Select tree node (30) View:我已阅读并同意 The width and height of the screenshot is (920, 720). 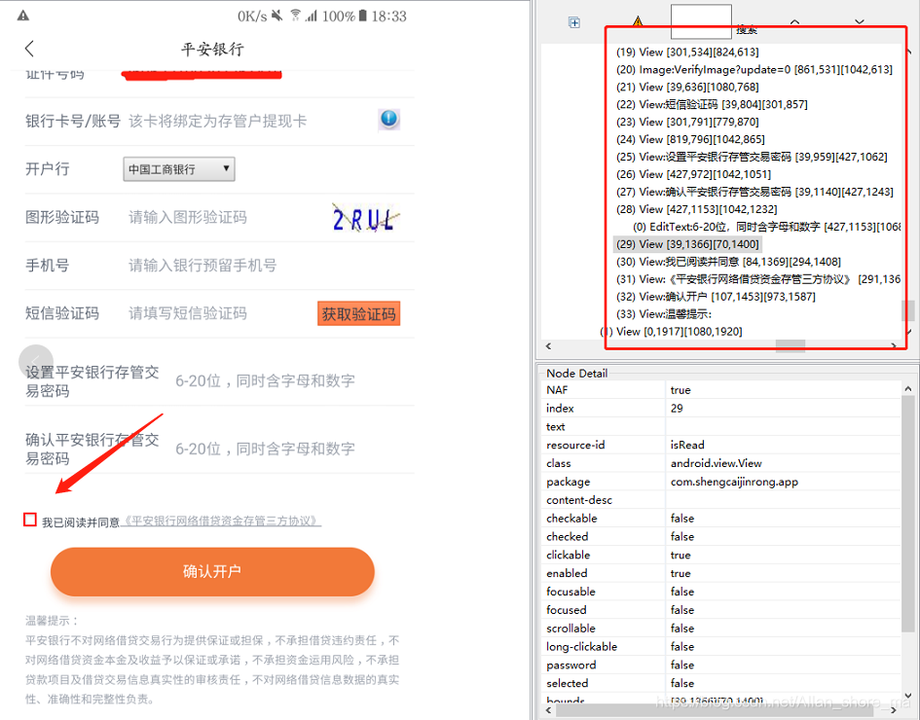coord(728,262)
